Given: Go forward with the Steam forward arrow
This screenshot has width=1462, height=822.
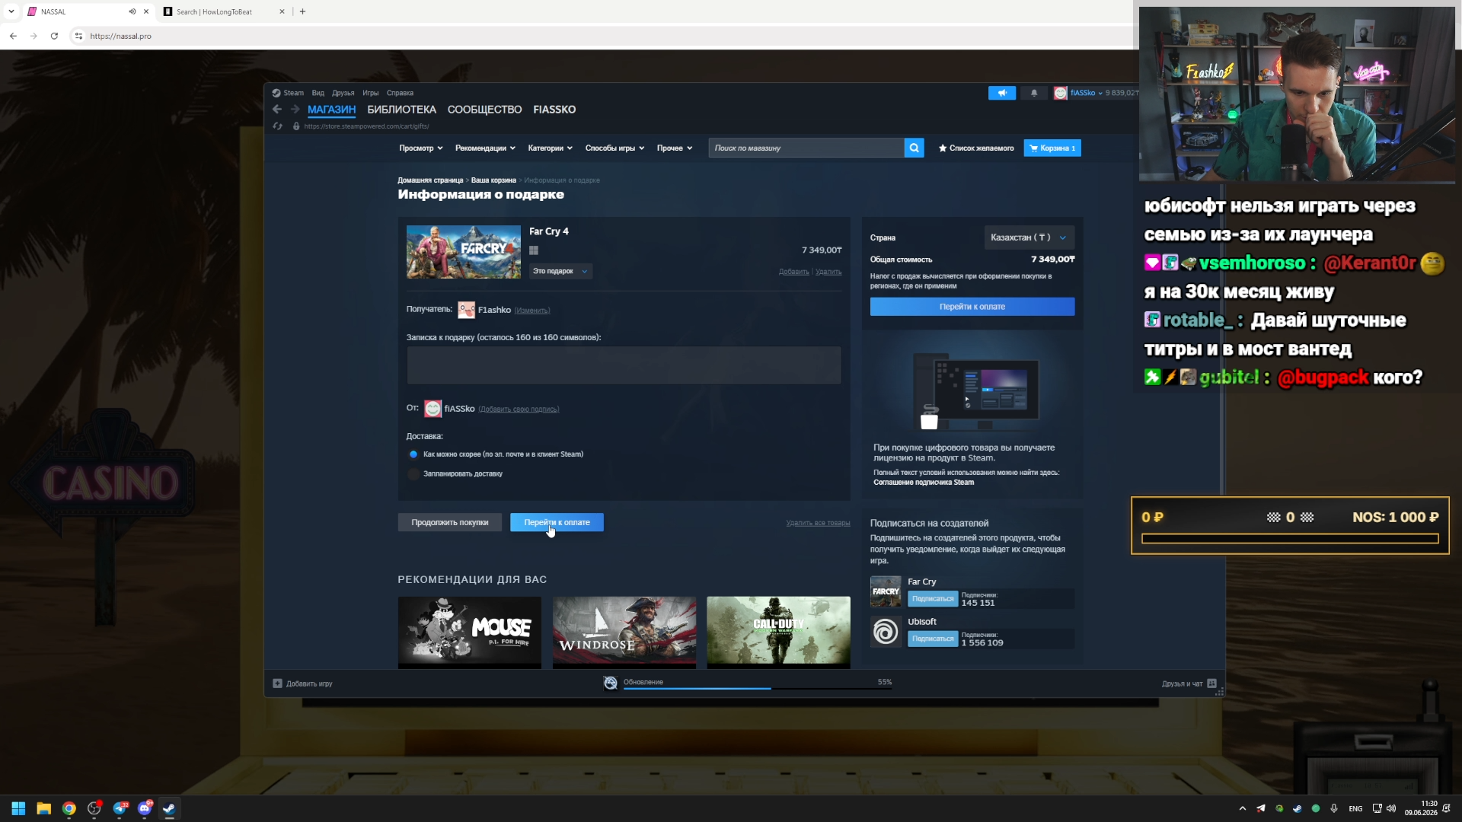Looking at the screenshot, I should pyautogui.click(x=295, y=110).
